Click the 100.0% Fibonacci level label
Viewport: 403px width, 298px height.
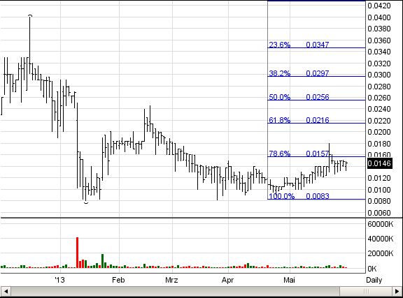[x=281, y=196]
